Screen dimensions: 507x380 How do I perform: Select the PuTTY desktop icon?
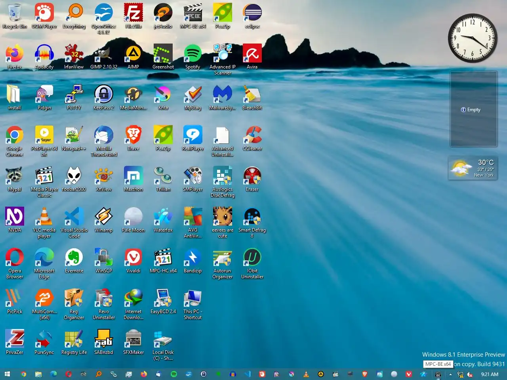coord(74,98)
